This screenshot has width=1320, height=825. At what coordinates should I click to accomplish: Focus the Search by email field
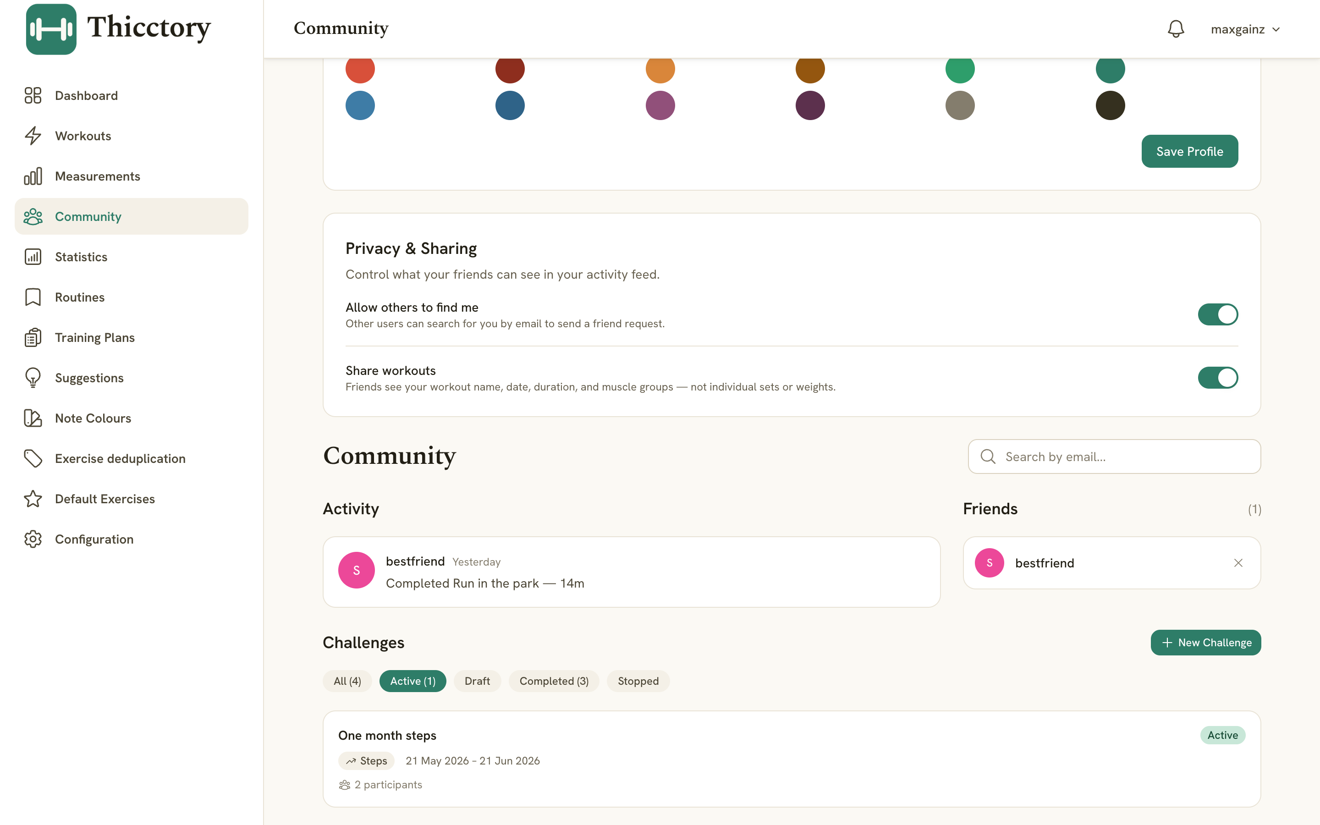click(1114, 456)
